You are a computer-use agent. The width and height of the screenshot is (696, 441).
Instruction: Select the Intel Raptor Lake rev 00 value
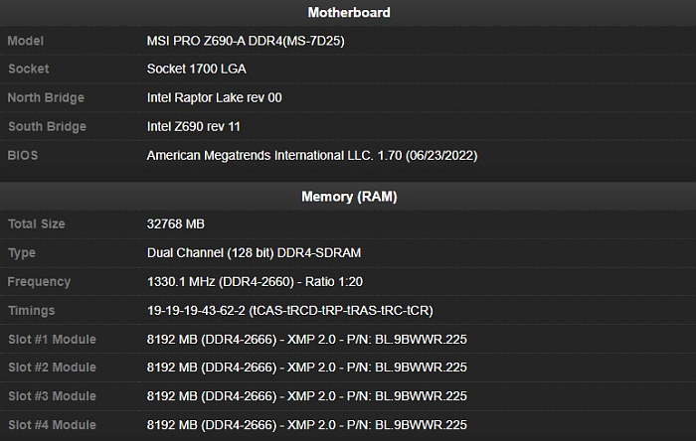(x=215, y=97)
